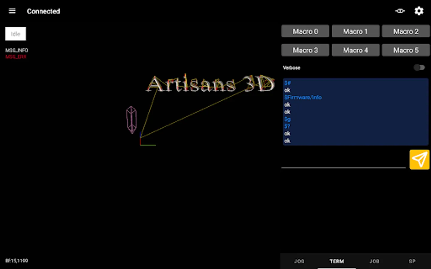The height and width of the screenshot is (269, 431).
Task: Run Macro 1
Action: point(355,31)
